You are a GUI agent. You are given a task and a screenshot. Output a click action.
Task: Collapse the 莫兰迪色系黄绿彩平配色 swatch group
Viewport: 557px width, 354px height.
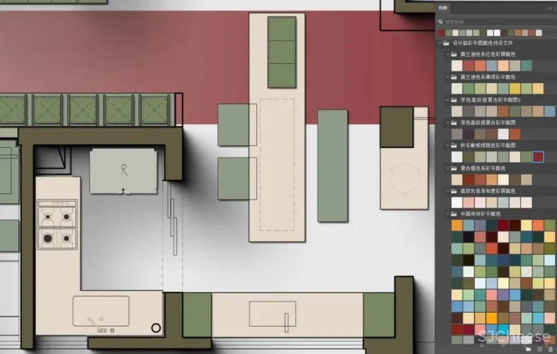(x=447, y=77)
